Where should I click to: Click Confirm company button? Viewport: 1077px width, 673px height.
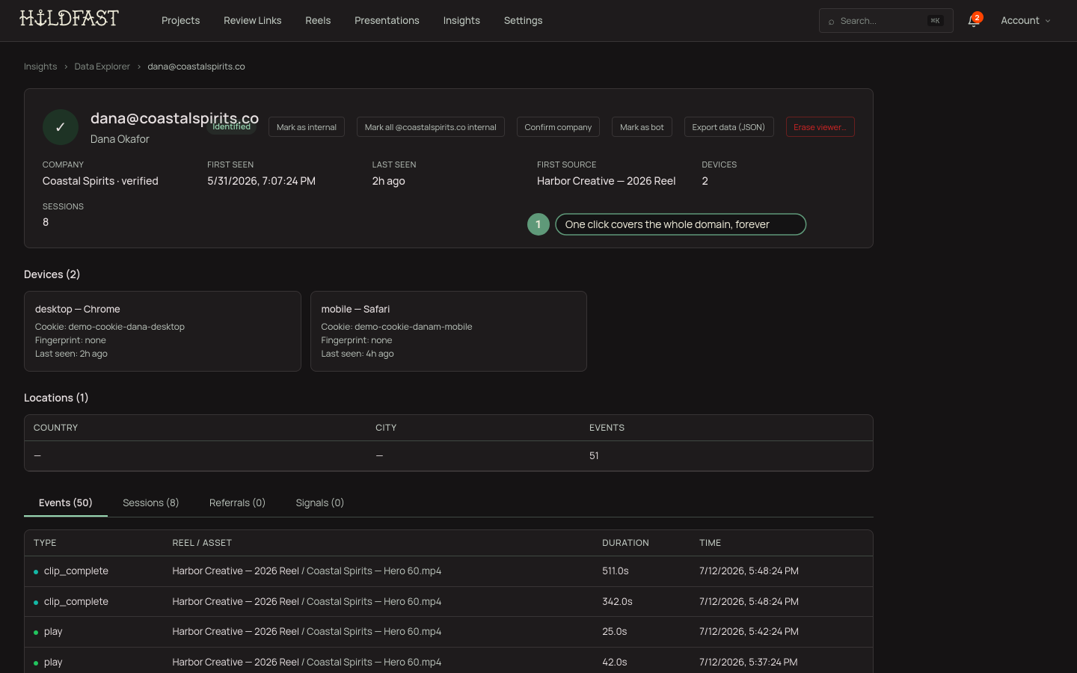click(558, 127)
